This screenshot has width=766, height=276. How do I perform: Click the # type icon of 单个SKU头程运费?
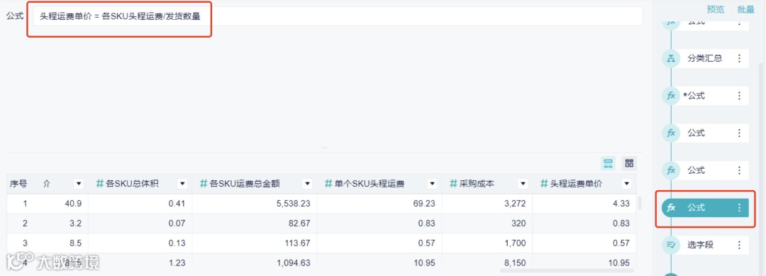pyautogui.click(x=329, y=184)
